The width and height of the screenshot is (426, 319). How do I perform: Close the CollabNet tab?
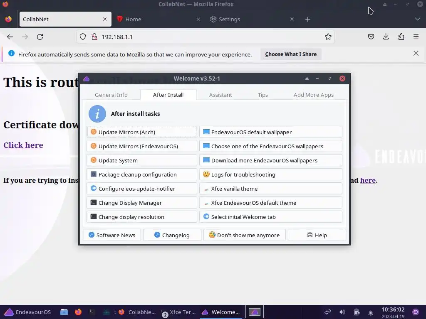point(105,19)
